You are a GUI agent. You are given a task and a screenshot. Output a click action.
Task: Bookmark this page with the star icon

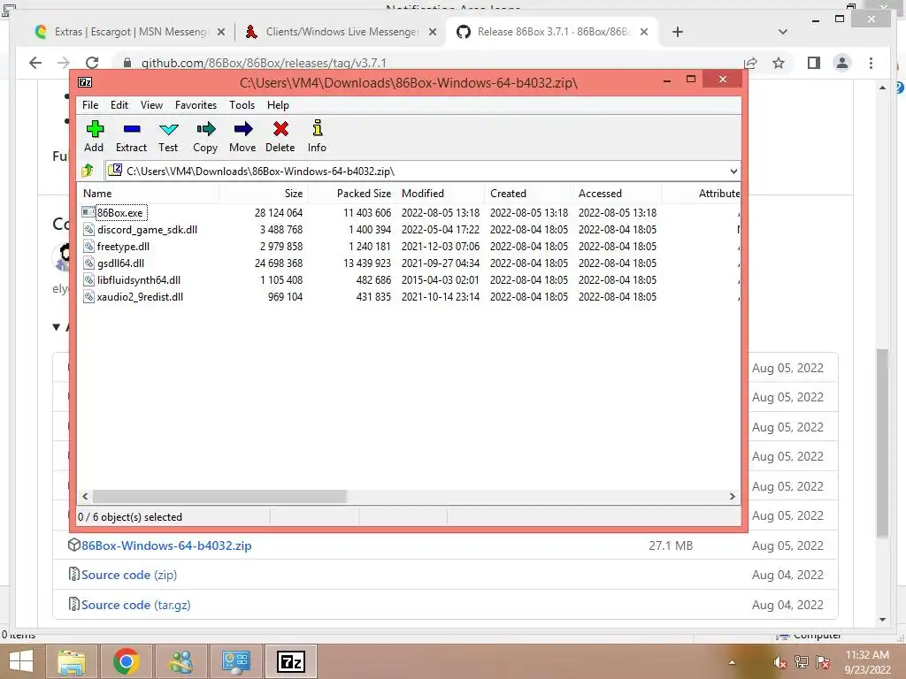(x=779, y=63)
